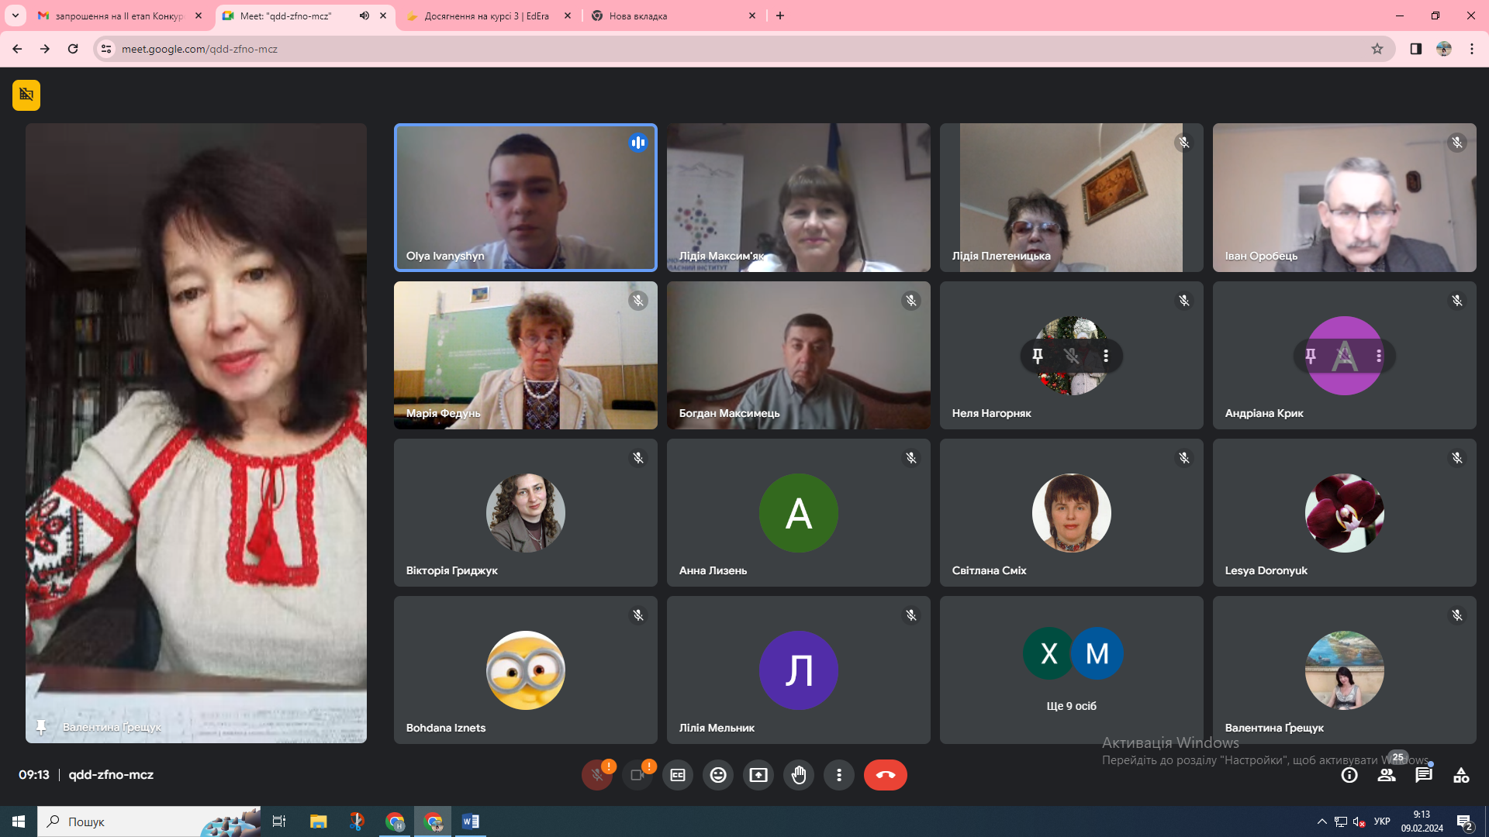The height and width of the screenshot is (837, 1489).
Task: Toggle microphone mute button
Action: [597, 775]
